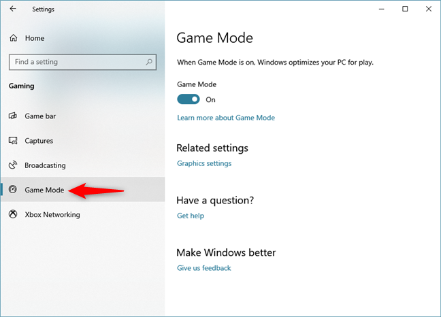This screenshot has height=317, width=441.
Task: Turn off the Game Mode switch
Action: pos(189,99)
